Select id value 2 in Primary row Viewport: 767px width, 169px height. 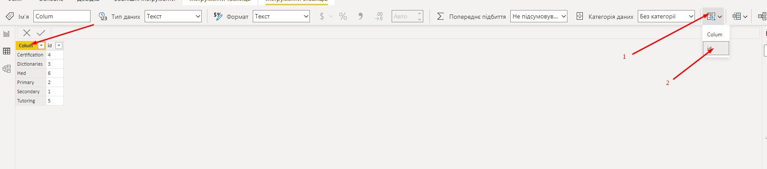55,82
